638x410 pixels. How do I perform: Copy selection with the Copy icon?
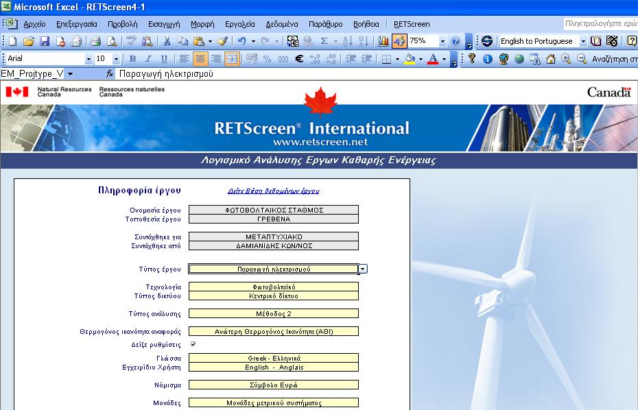182,41
